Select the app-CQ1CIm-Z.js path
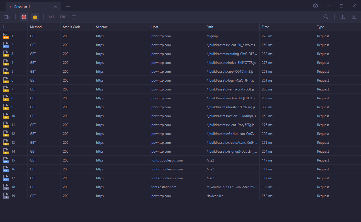This screenshot has height=222, width=361. tap(230, 72)
